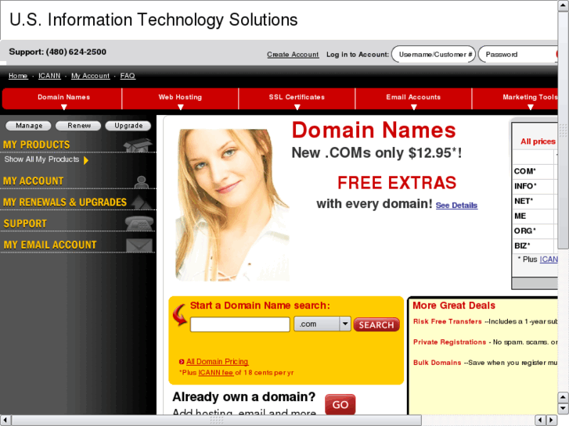569x426 pixels.
Task: Show All My Products
Action: [x=41, y=159]
